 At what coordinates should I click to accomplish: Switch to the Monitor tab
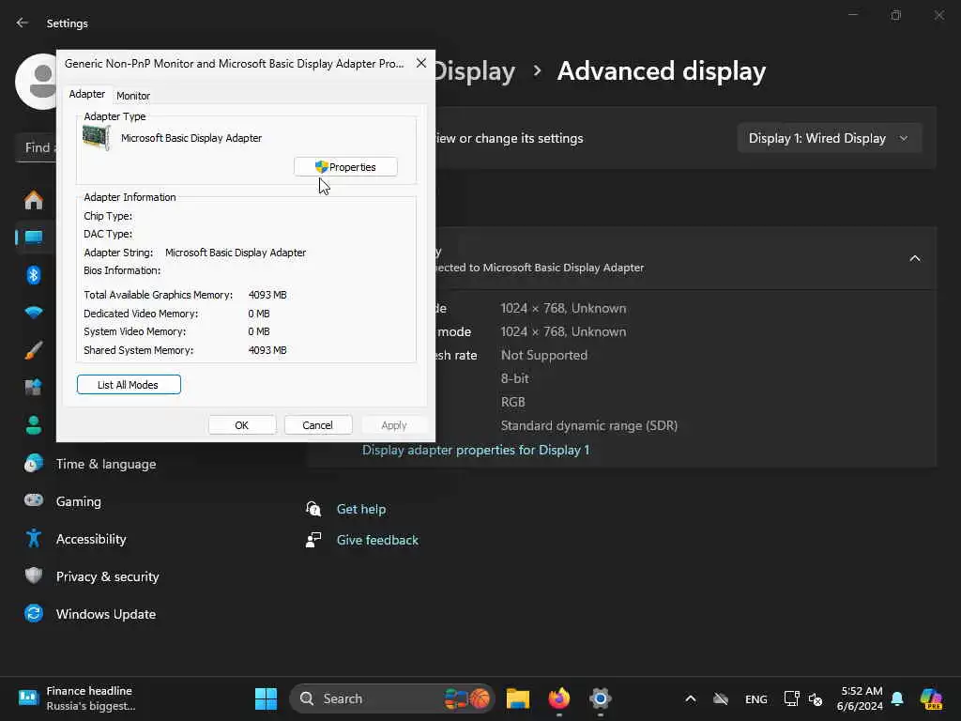[133, 96]
